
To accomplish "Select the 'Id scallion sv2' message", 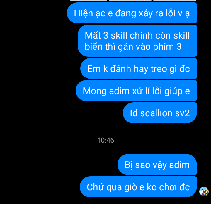I will [160, 113].
